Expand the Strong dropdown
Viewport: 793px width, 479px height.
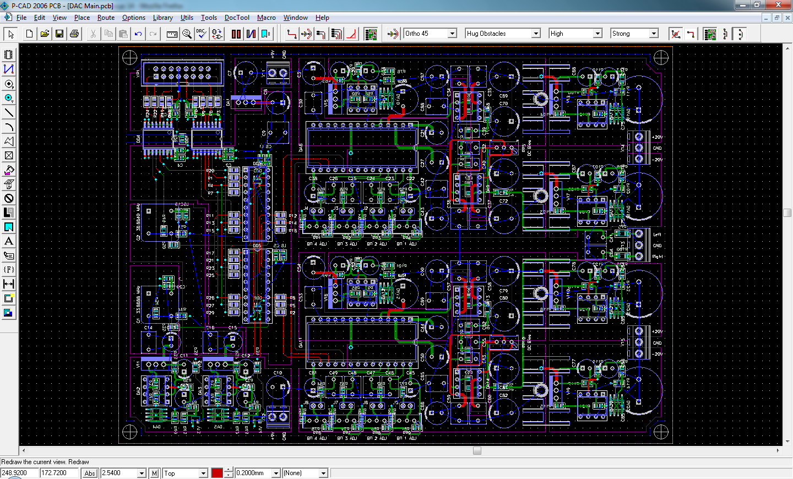pyautogui.click(x=654, y=34)
